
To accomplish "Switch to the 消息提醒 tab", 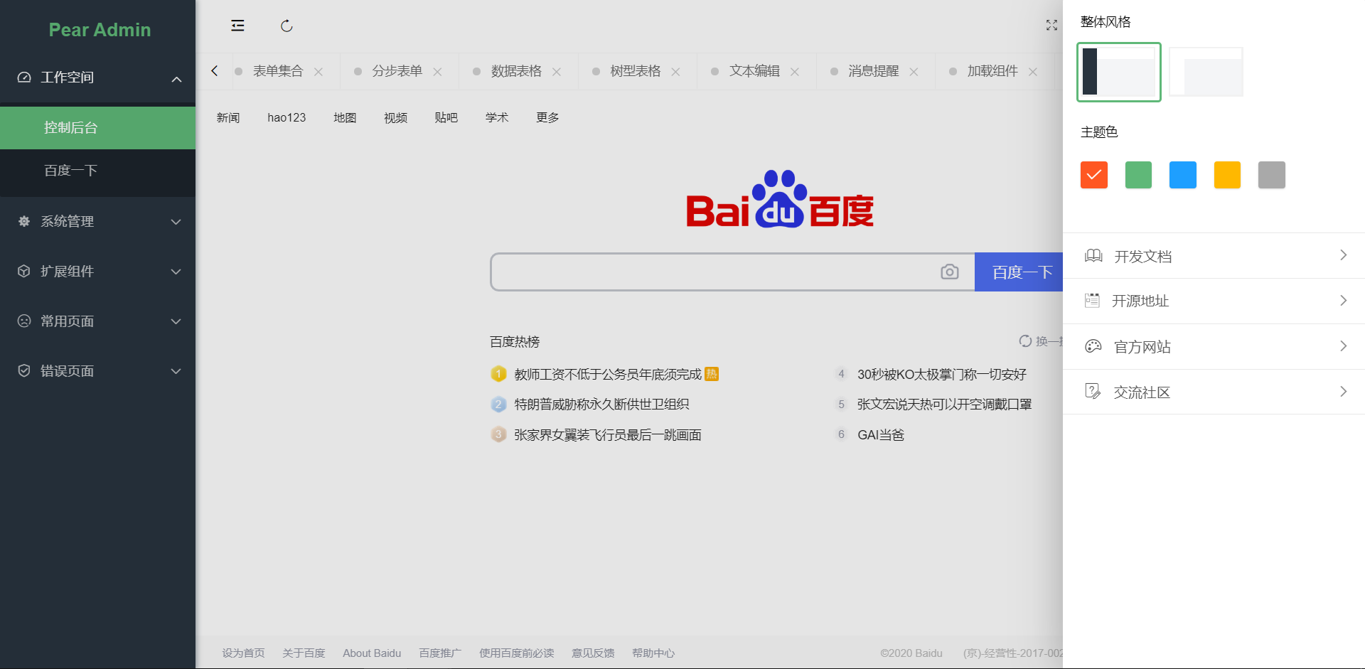I will pos(873,71).
